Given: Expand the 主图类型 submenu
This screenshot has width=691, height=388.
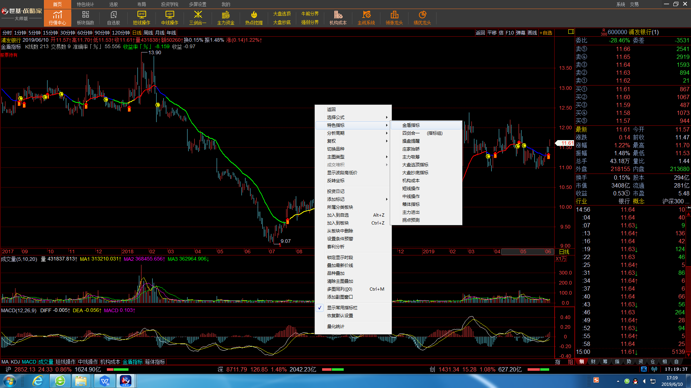Looking at the screenshot, I should tap(353, 157).
